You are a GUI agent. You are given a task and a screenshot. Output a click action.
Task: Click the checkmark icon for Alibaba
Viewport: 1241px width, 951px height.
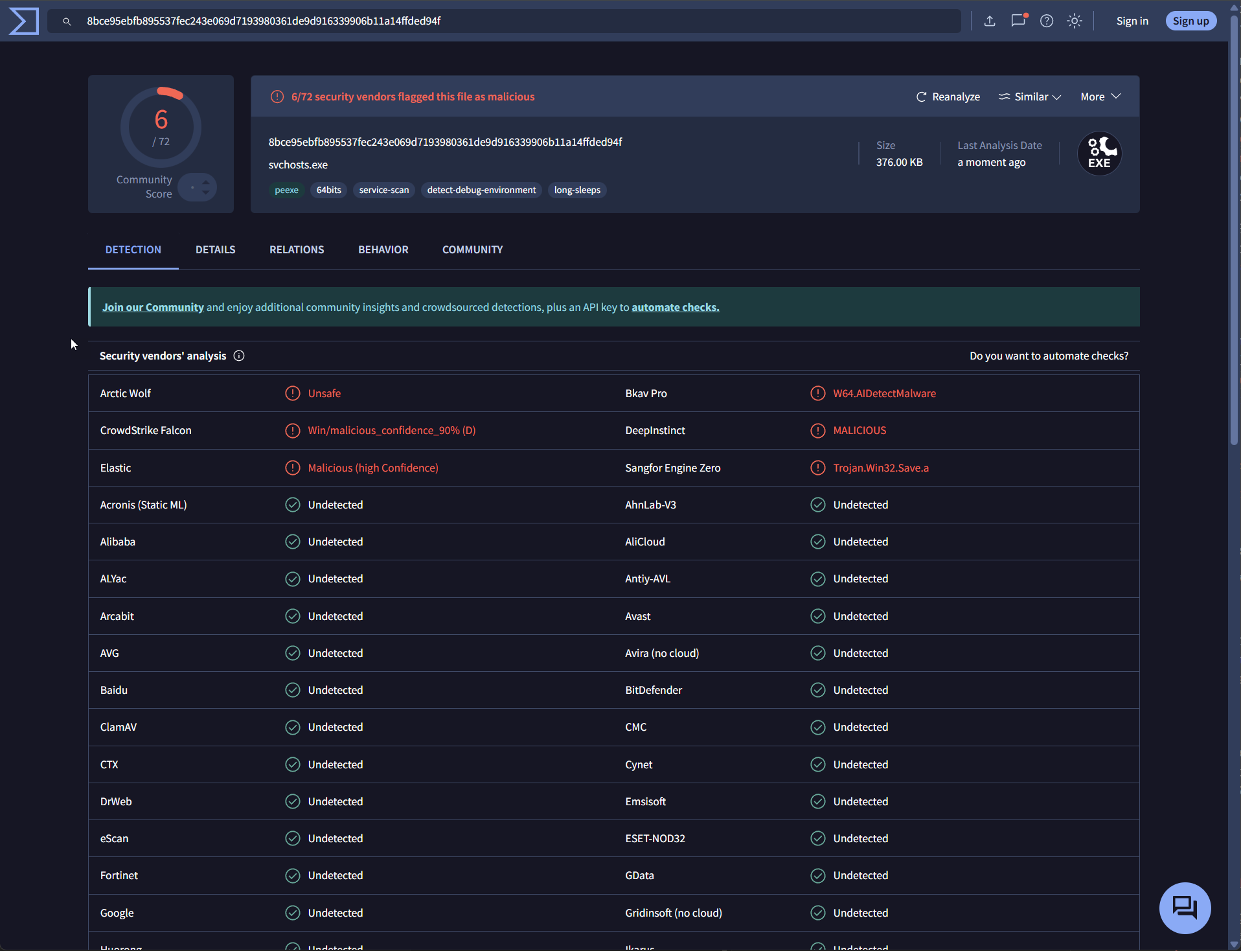[293, 542]
